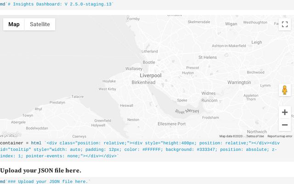Select St Helens on the map
Image resolution: width=294 pixels, height=184 pixels.
click(x=207, y=57)
